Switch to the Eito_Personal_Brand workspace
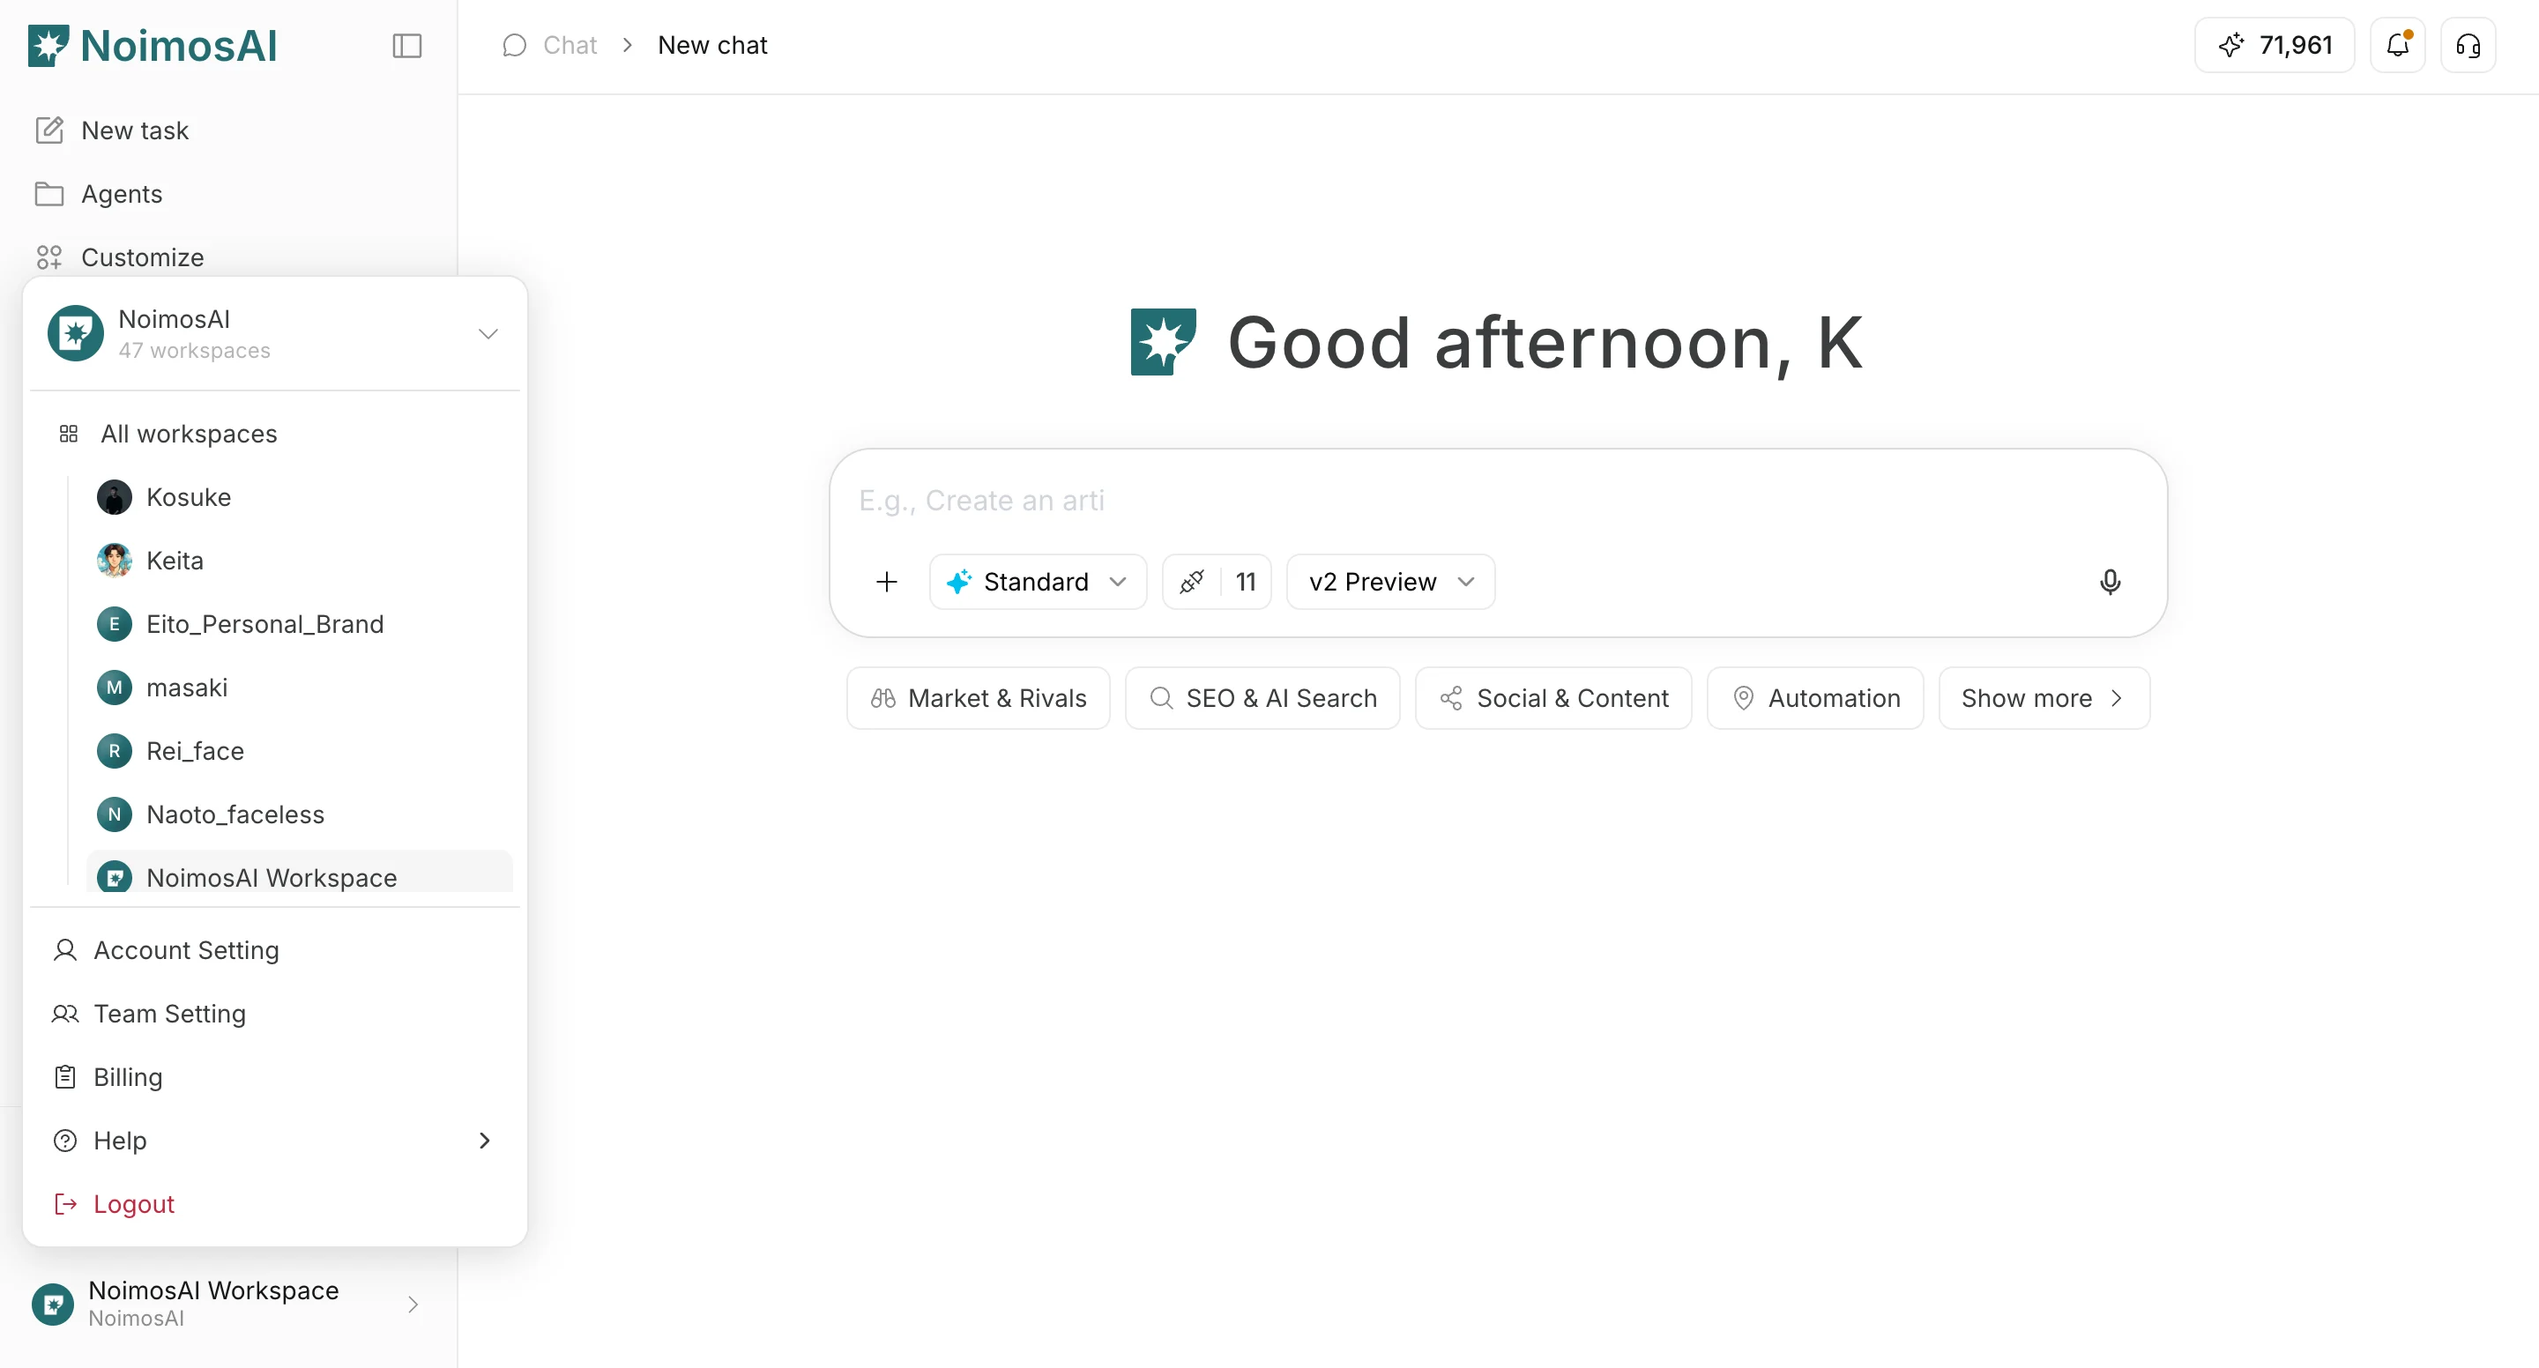The height and width of the screenshot is (1368, 2539). pyautogui.click(x=300, y=624)
